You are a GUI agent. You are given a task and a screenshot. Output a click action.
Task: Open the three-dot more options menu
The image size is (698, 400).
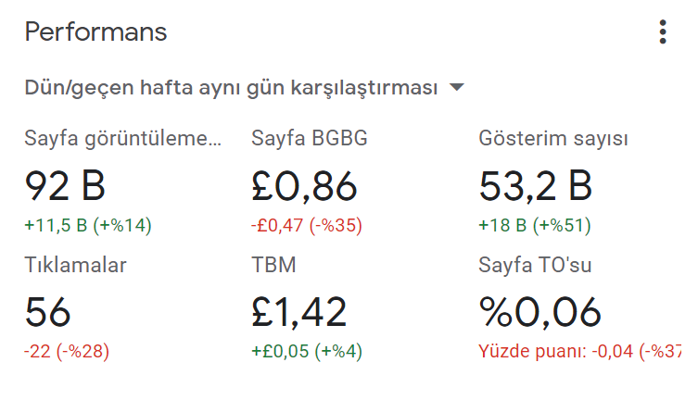coord(663,32)
